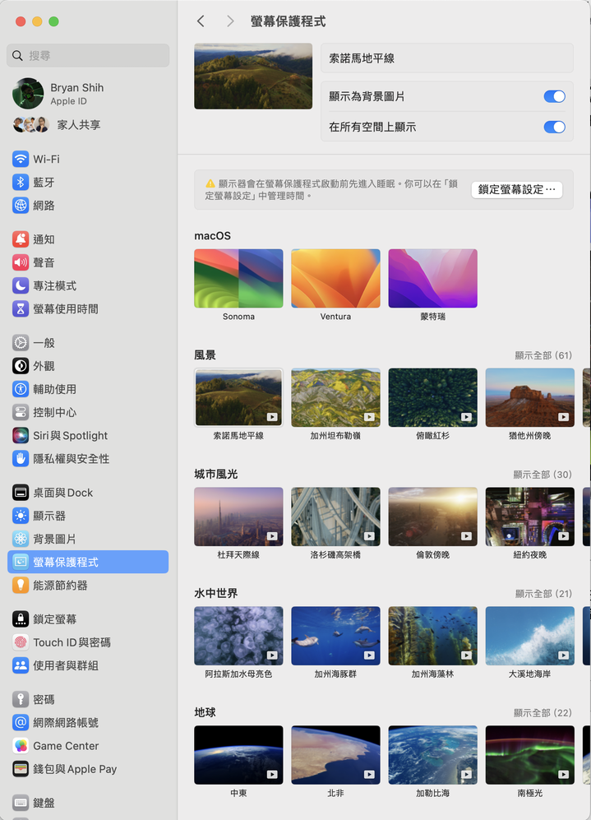Screen dimensions: 591x820
Task: Open the 鎖定螢幕 lock icon
Action: [21, 618]
